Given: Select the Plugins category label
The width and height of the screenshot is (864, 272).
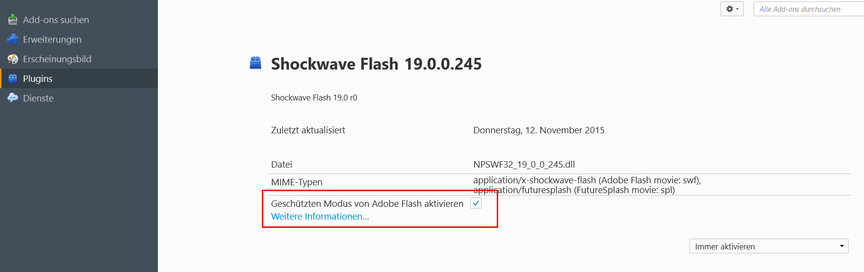Looking at the screenshot, I should [x=38, y=78].
